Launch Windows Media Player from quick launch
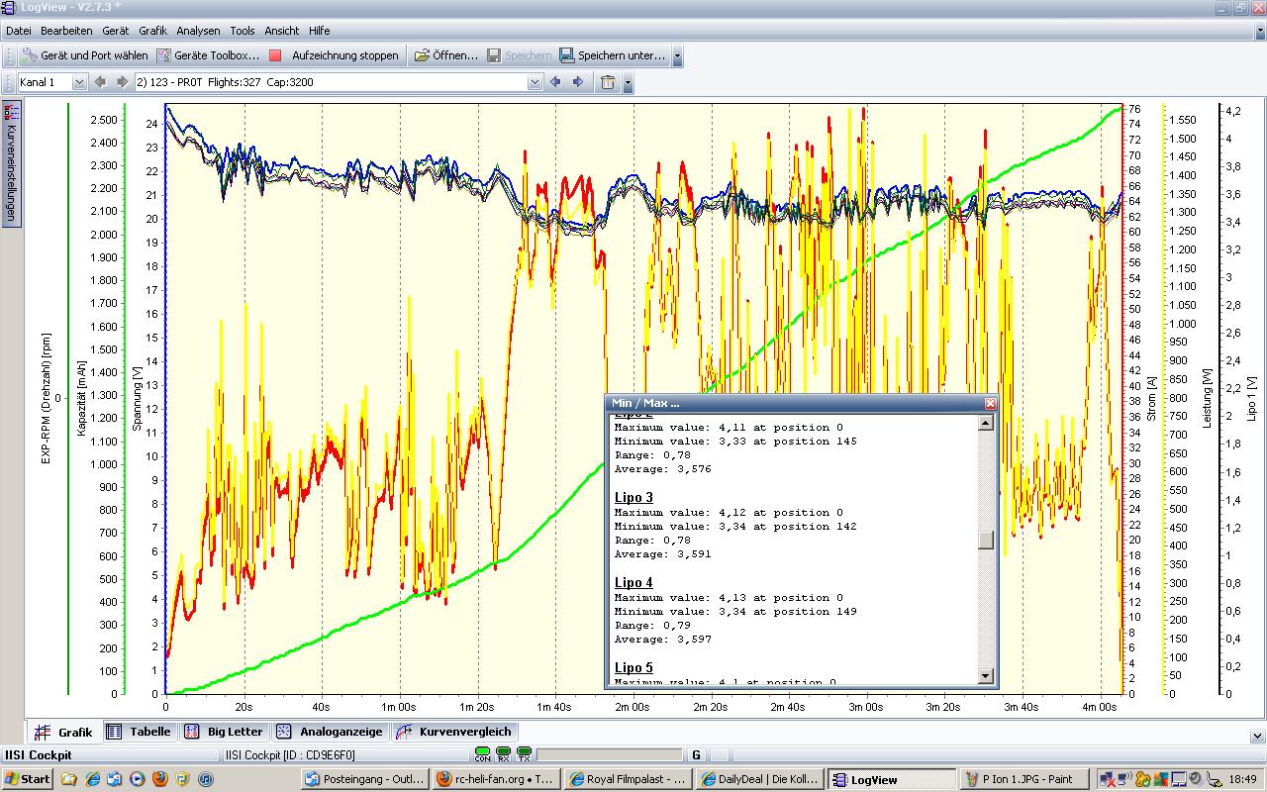 pyautogui.click(x=138, y=779)
